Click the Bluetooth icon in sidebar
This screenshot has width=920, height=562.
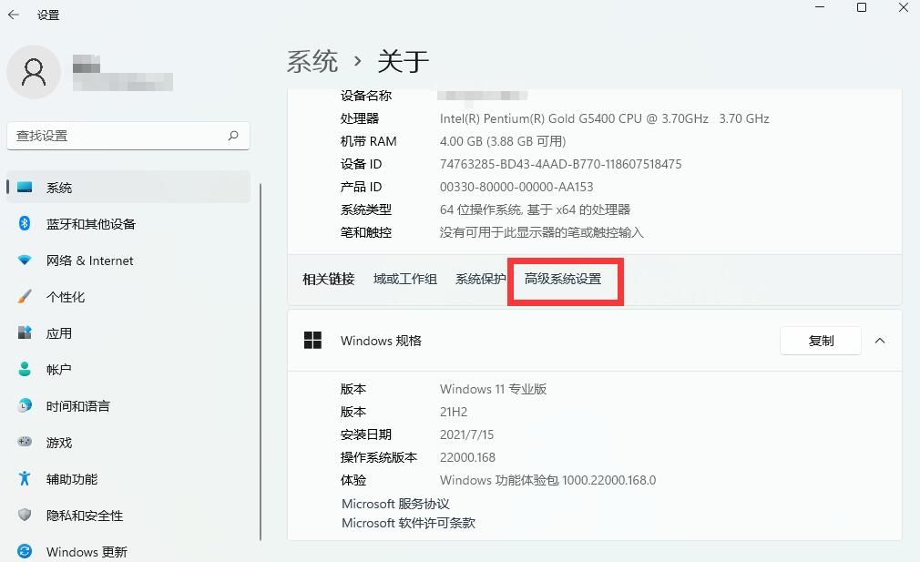point(25,223)
